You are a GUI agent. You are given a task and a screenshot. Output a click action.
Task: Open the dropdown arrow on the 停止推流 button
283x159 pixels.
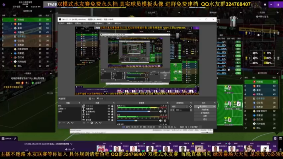[x=214, y=107]
